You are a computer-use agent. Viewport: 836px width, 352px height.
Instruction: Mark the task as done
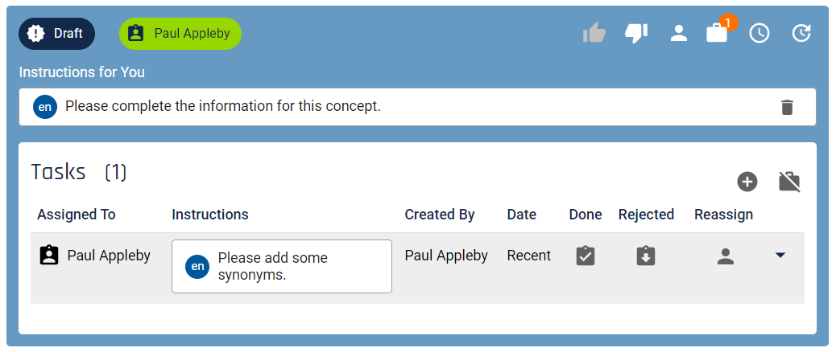pyautogui.click(x=585, y=256)
